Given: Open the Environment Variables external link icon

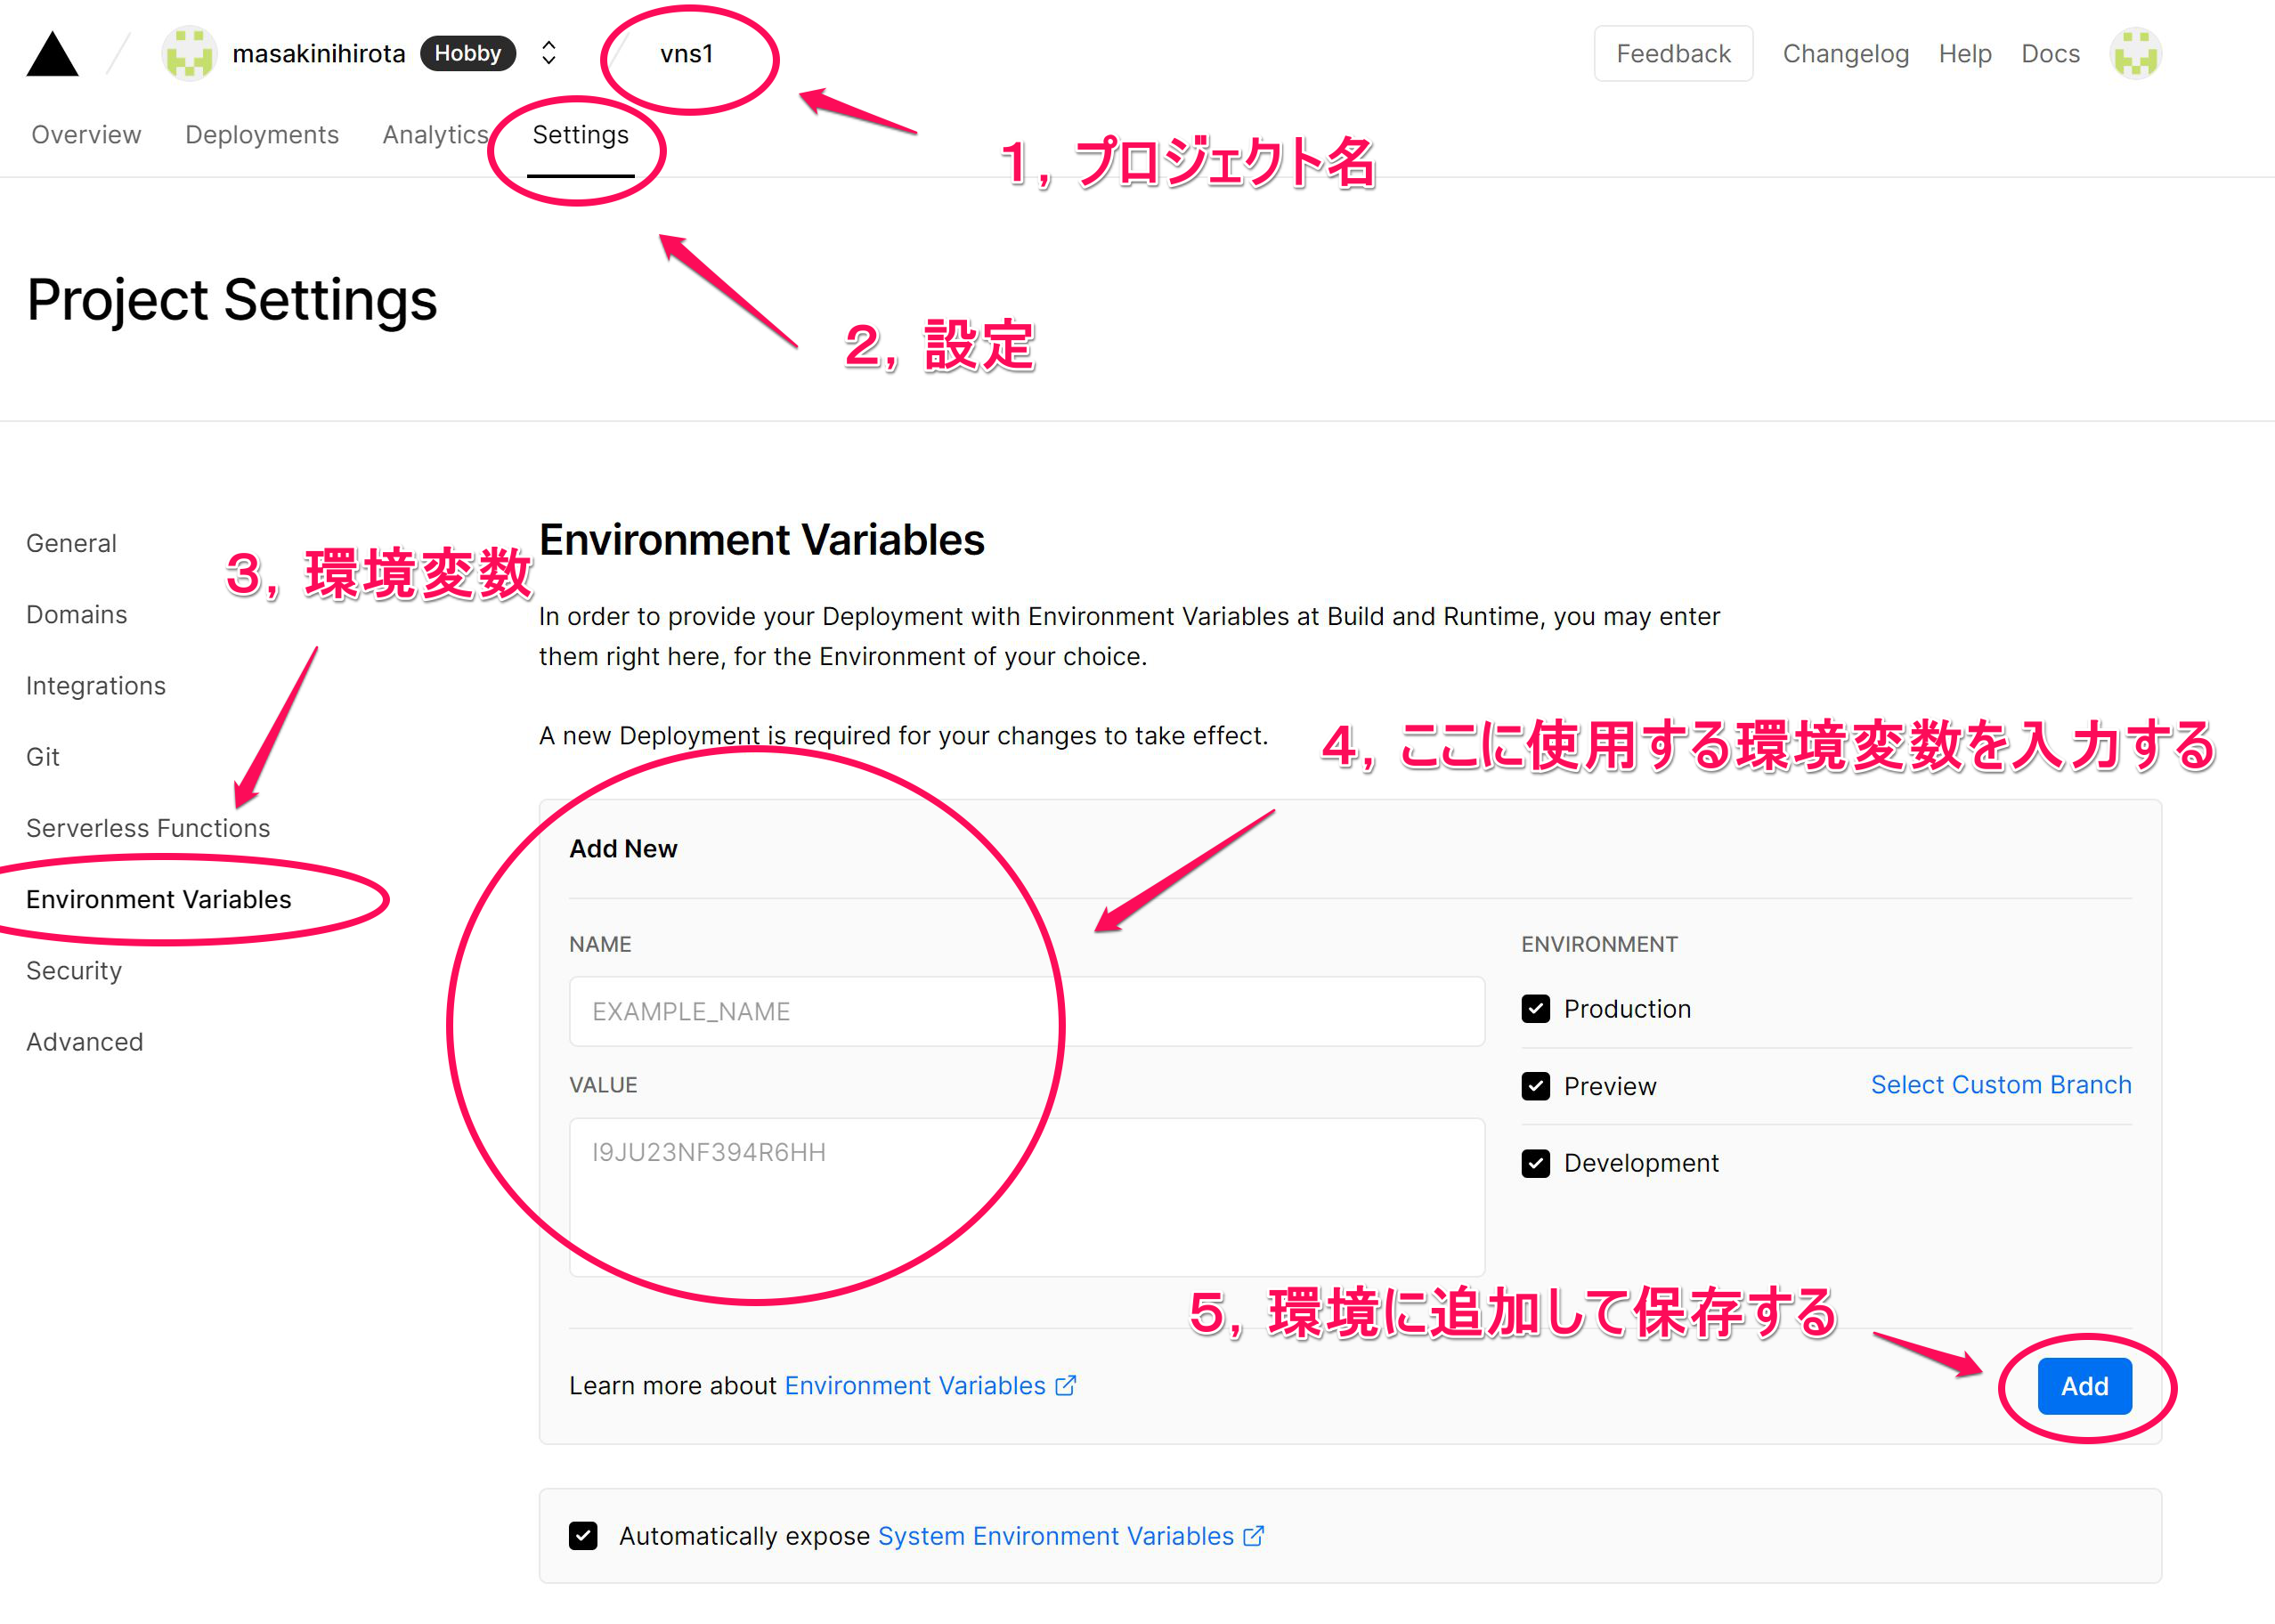Looking at the screenshot, I should tap(1066, 1385).
